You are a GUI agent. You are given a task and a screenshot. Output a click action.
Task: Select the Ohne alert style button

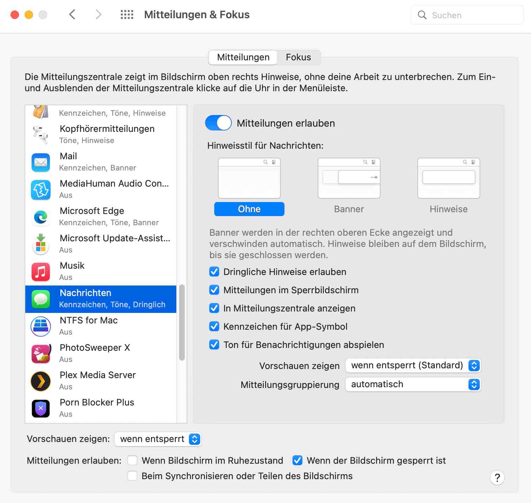[x=249, y=209]
